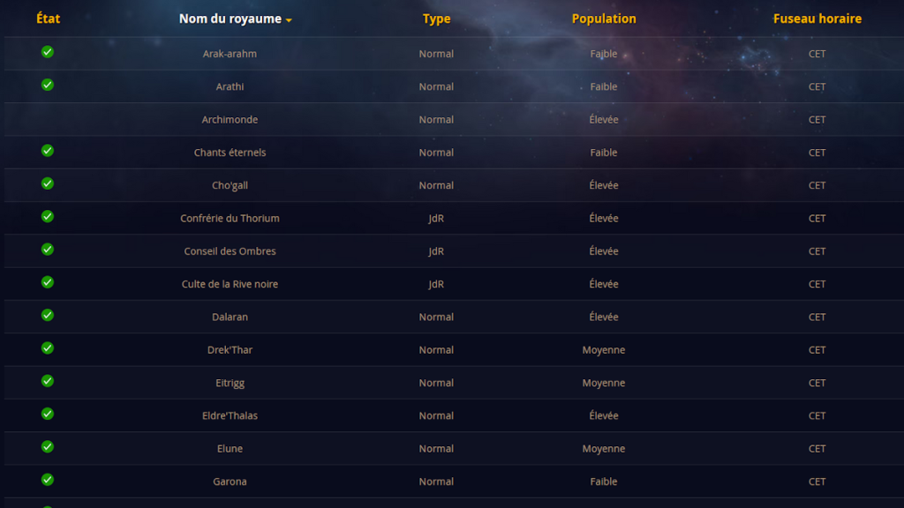Click the JdR type cell for Confrérie du Thorium
The image size is (904, 508).
(436, 219)
